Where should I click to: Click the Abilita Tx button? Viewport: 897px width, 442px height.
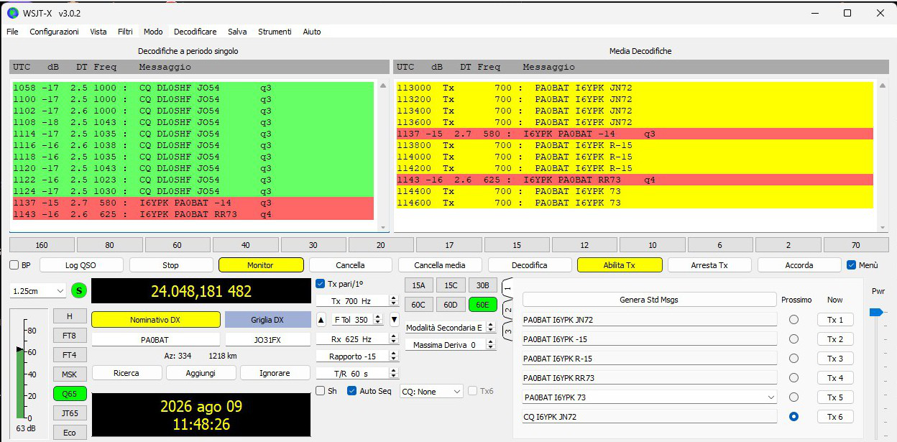click(x=620, y=265)
